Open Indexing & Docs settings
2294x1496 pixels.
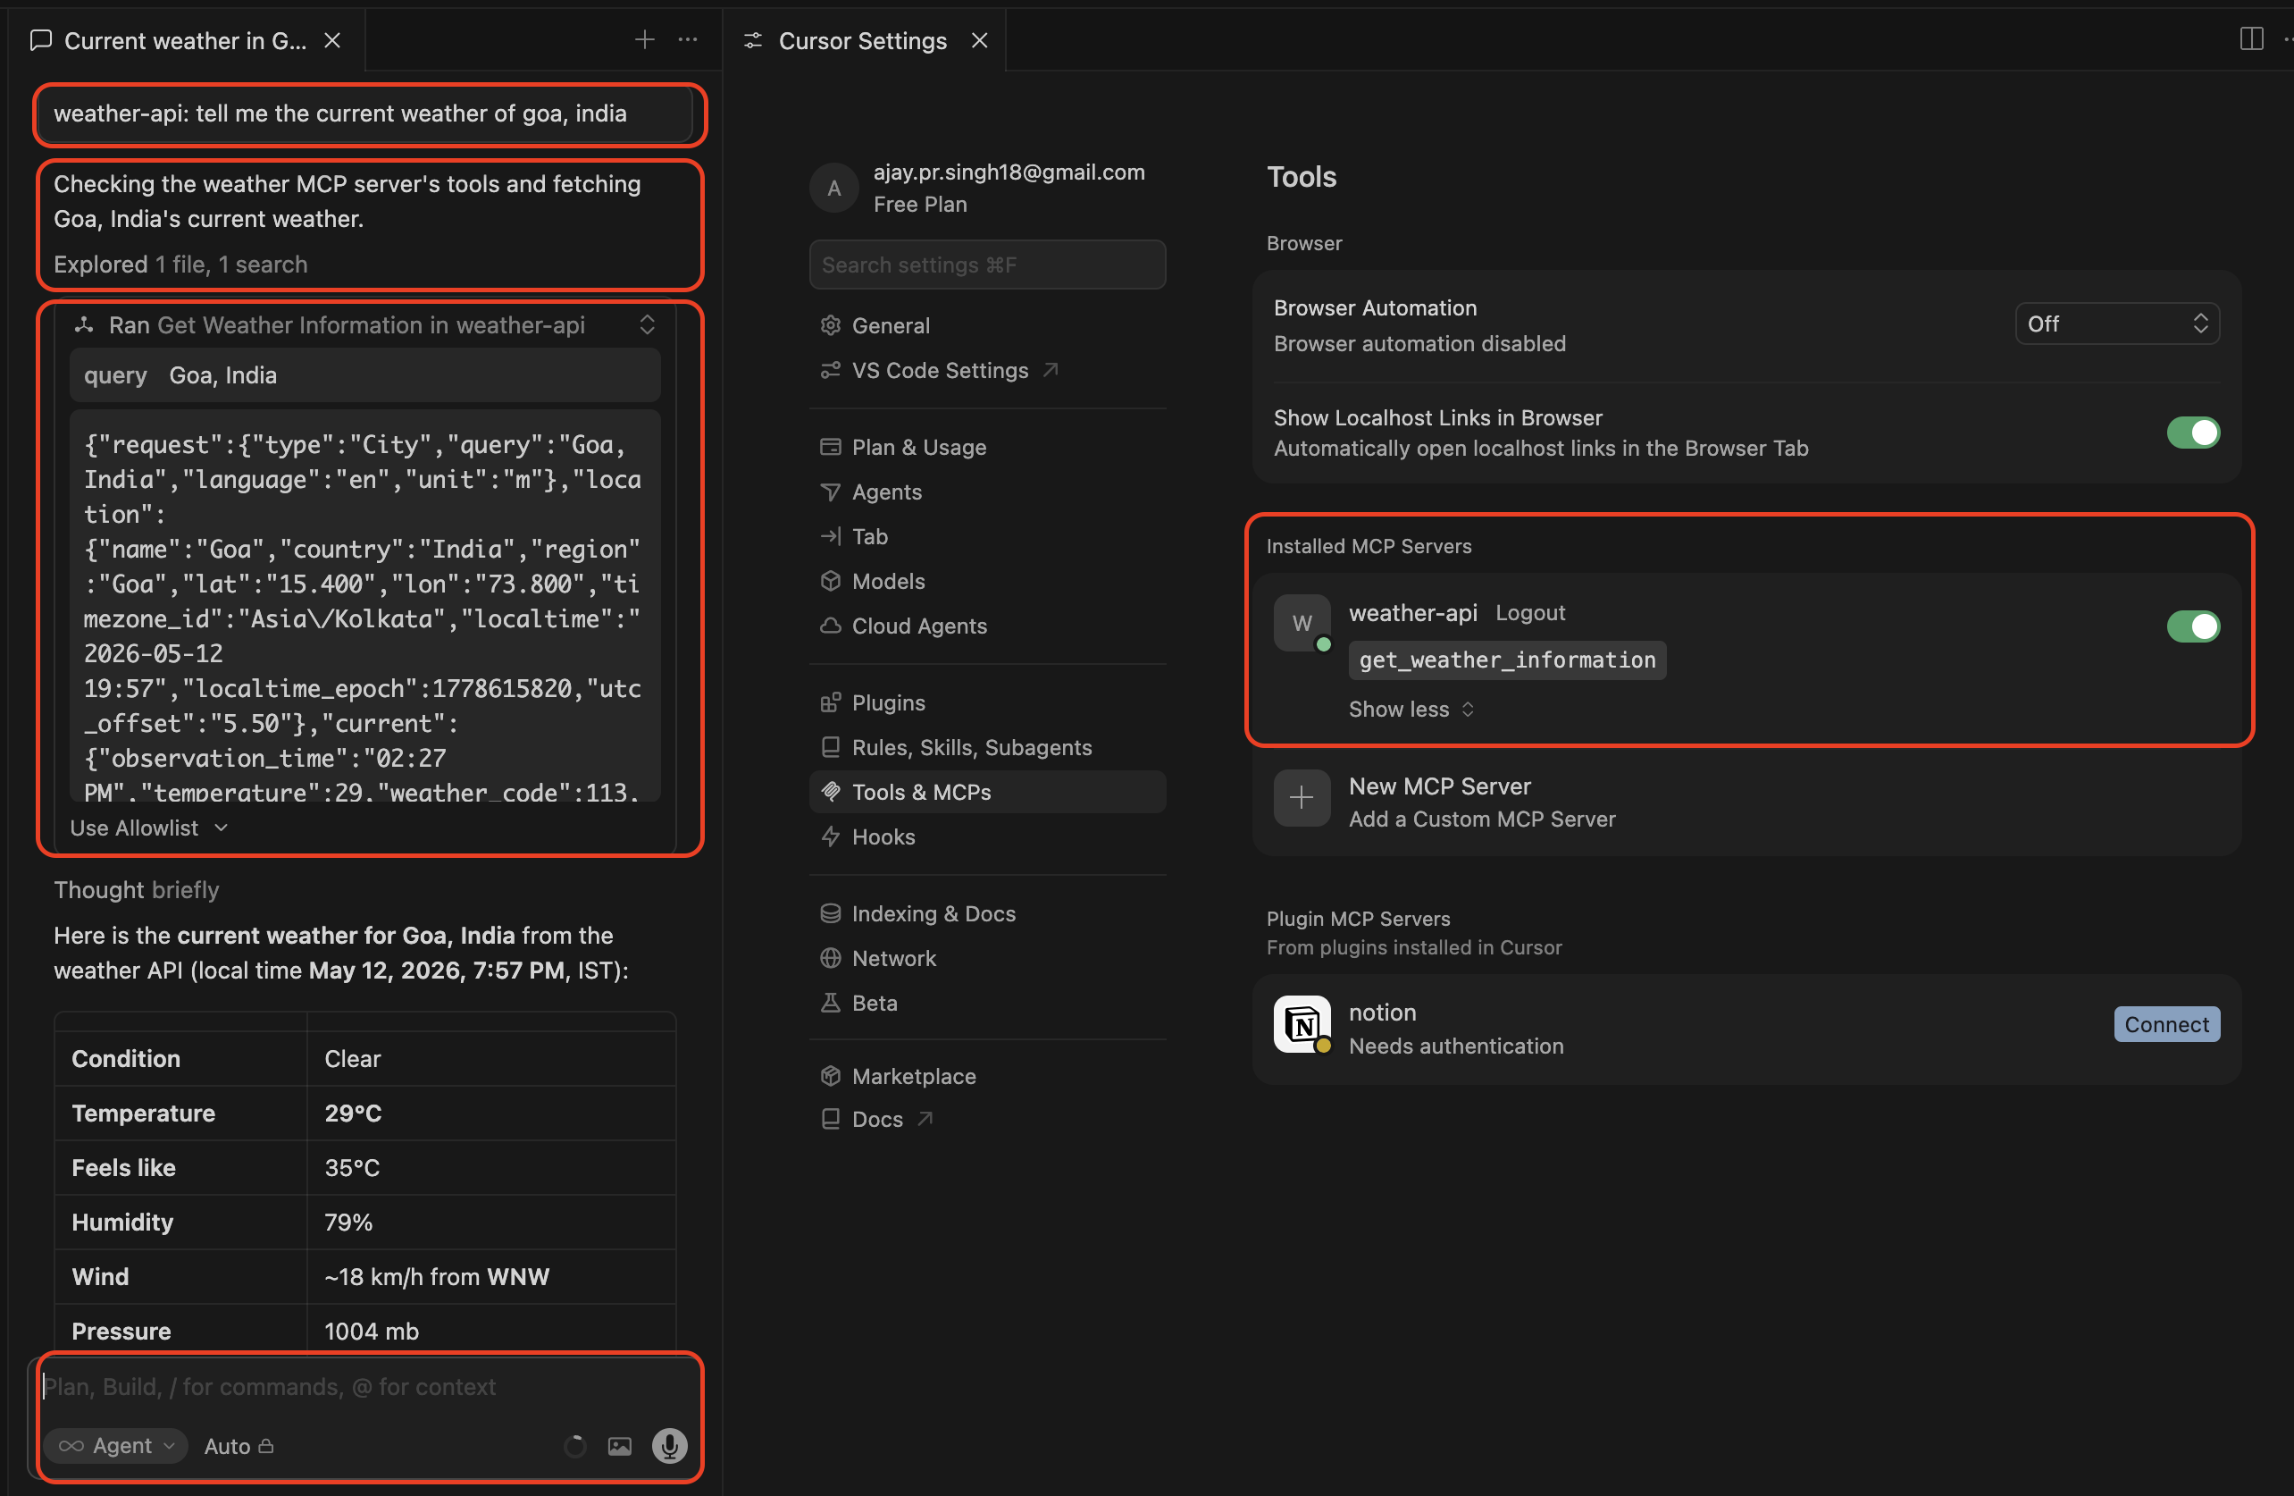[987, 913]
